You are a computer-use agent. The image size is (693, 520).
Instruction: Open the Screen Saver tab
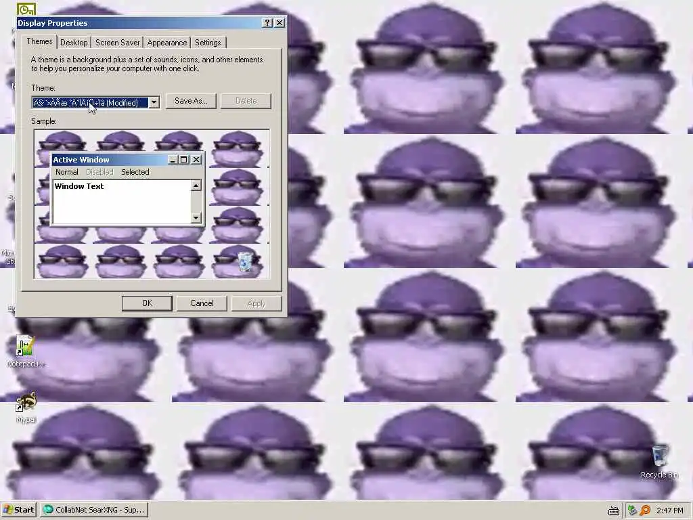[x=118, y=43]
